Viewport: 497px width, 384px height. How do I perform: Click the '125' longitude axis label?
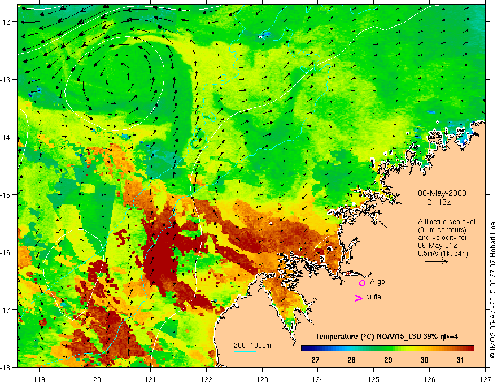374,379
